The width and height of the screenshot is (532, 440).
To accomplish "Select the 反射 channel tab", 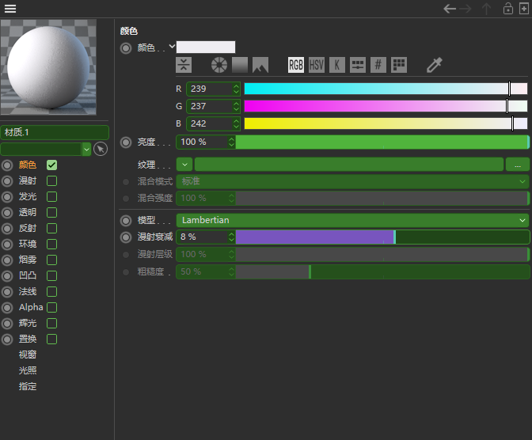I will (28, 229).
